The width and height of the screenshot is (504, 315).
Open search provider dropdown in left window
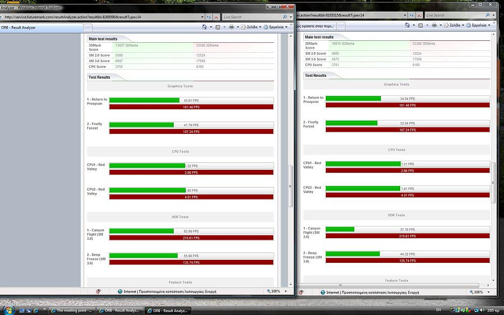coord(290,17)
